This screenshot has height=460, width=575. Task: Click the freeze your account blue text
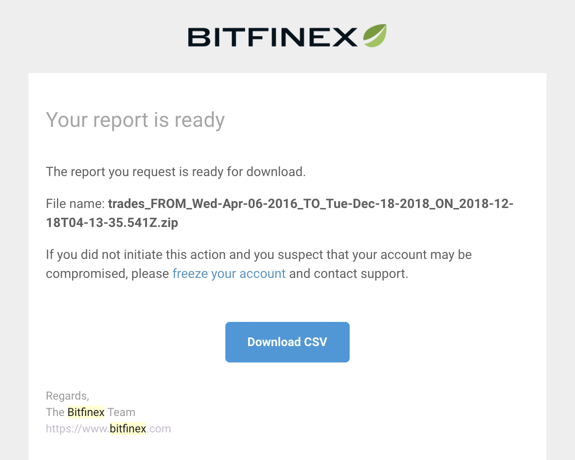(x=229, y=274)
